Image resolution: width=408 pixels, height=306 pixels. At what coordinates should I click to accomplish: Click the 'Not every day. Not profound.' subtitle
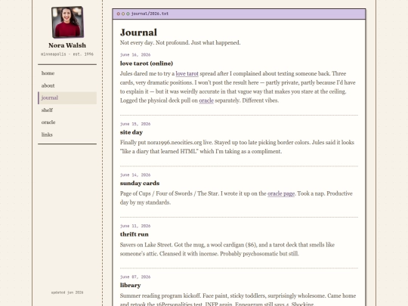180,42
